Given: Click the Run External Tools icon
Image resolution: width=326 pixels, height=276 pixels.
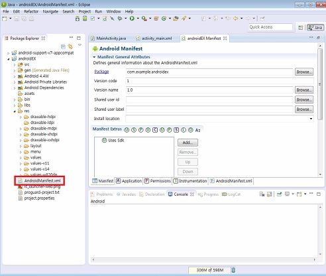Looking at the screenshot, I should click(x=144, y=19).
